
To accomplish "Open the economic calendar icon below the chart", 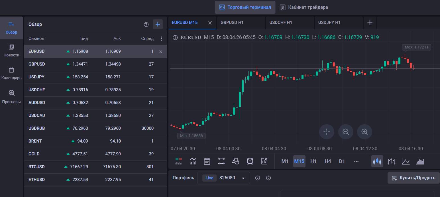I will click(207, 161).
